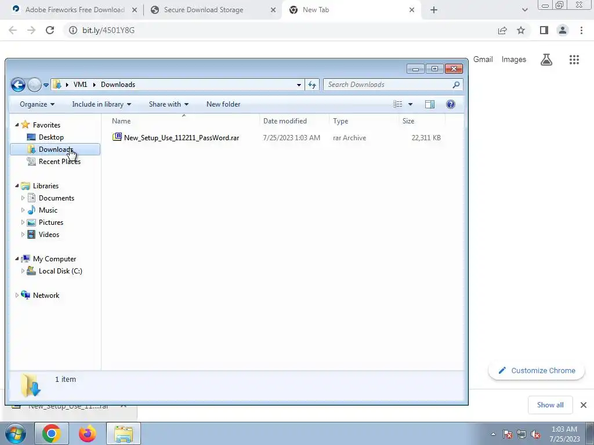Select the Documents library
This screenshot has height=445, width=594.
point(56,198)
